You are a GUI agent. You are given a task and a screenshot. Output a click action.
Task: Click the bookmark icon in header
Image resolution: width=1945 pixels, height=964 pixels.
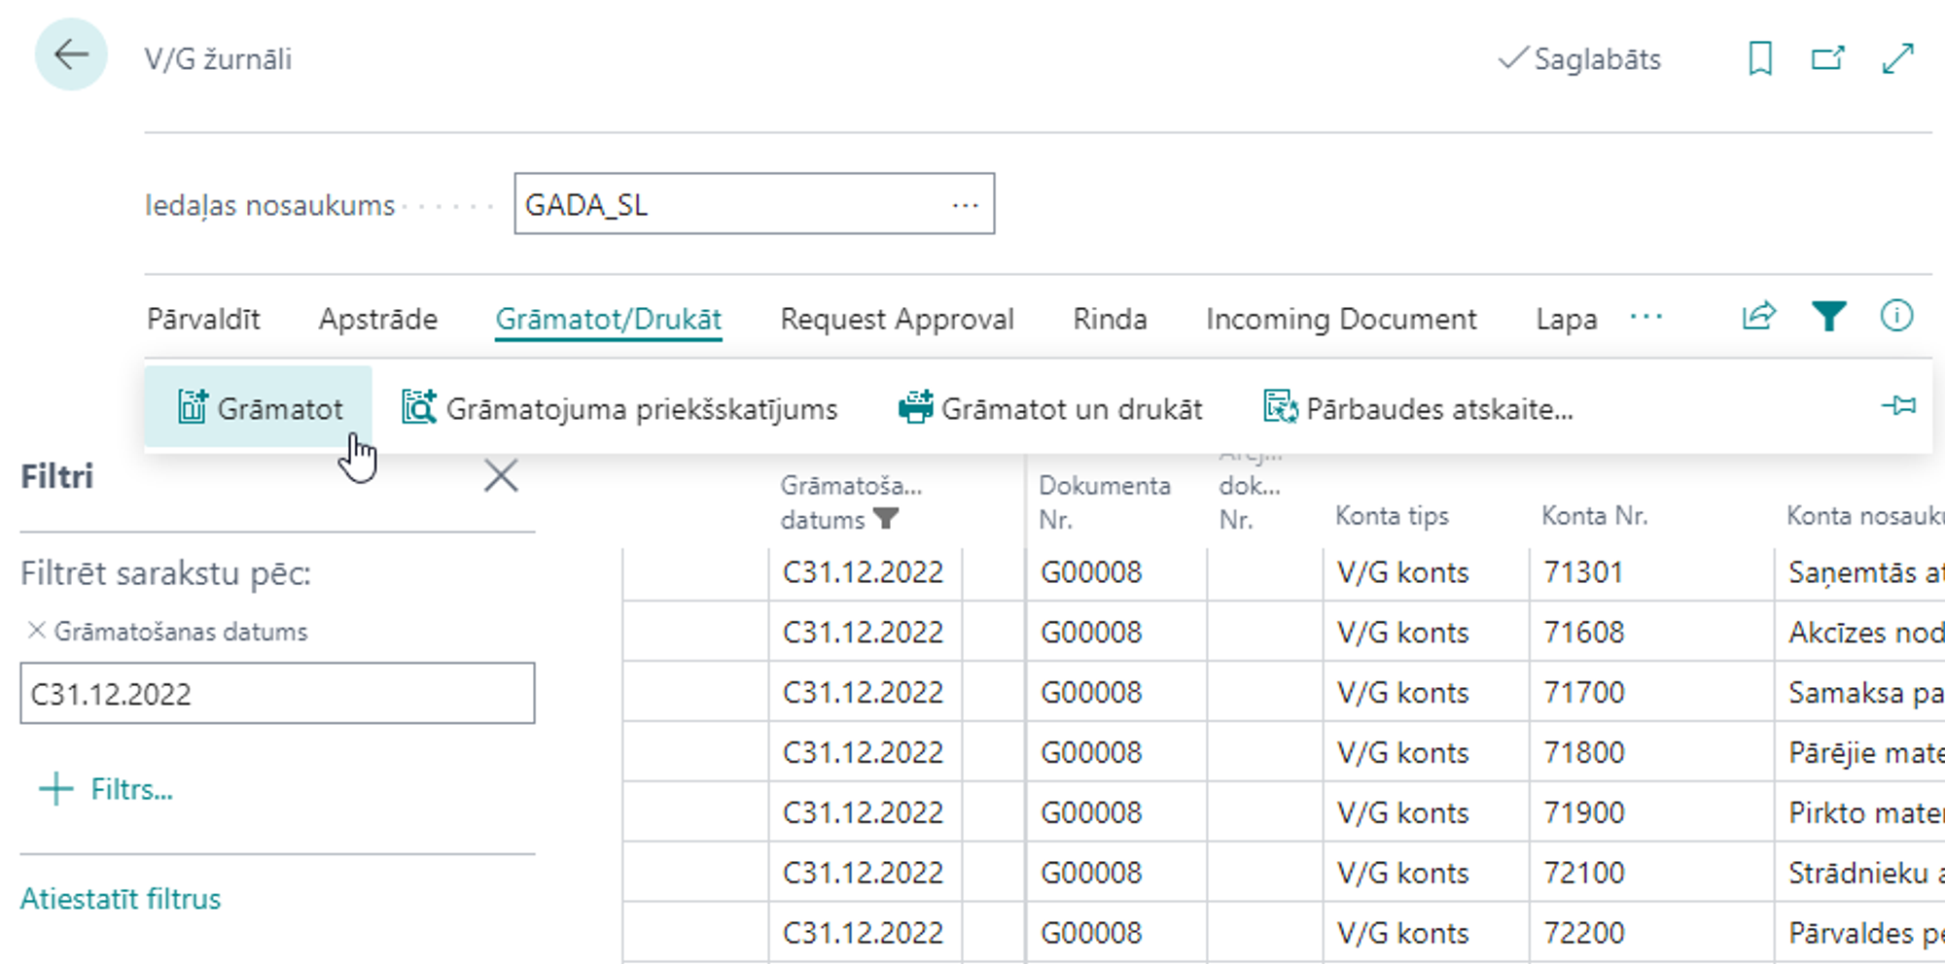click(1759, 59)
